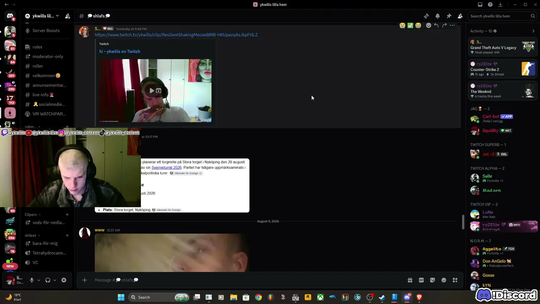This screenshot has height=304, width=540.
Task: Open the gift Nitro icon
Action: pos(410,280)
